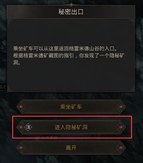
Task: Click the dungeon gate icon on 进入隐秘矿洞
Action: tap(28, 127)
